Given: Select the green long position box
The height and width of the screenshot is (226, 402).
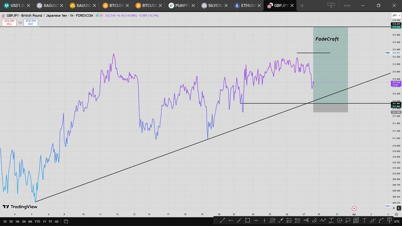Looking at the screenshot, I should point(331,65).
